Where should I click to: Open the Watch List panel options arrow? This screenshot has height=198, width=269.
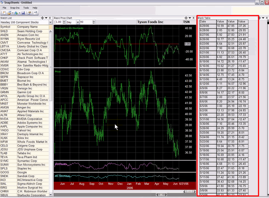[46, 18]
